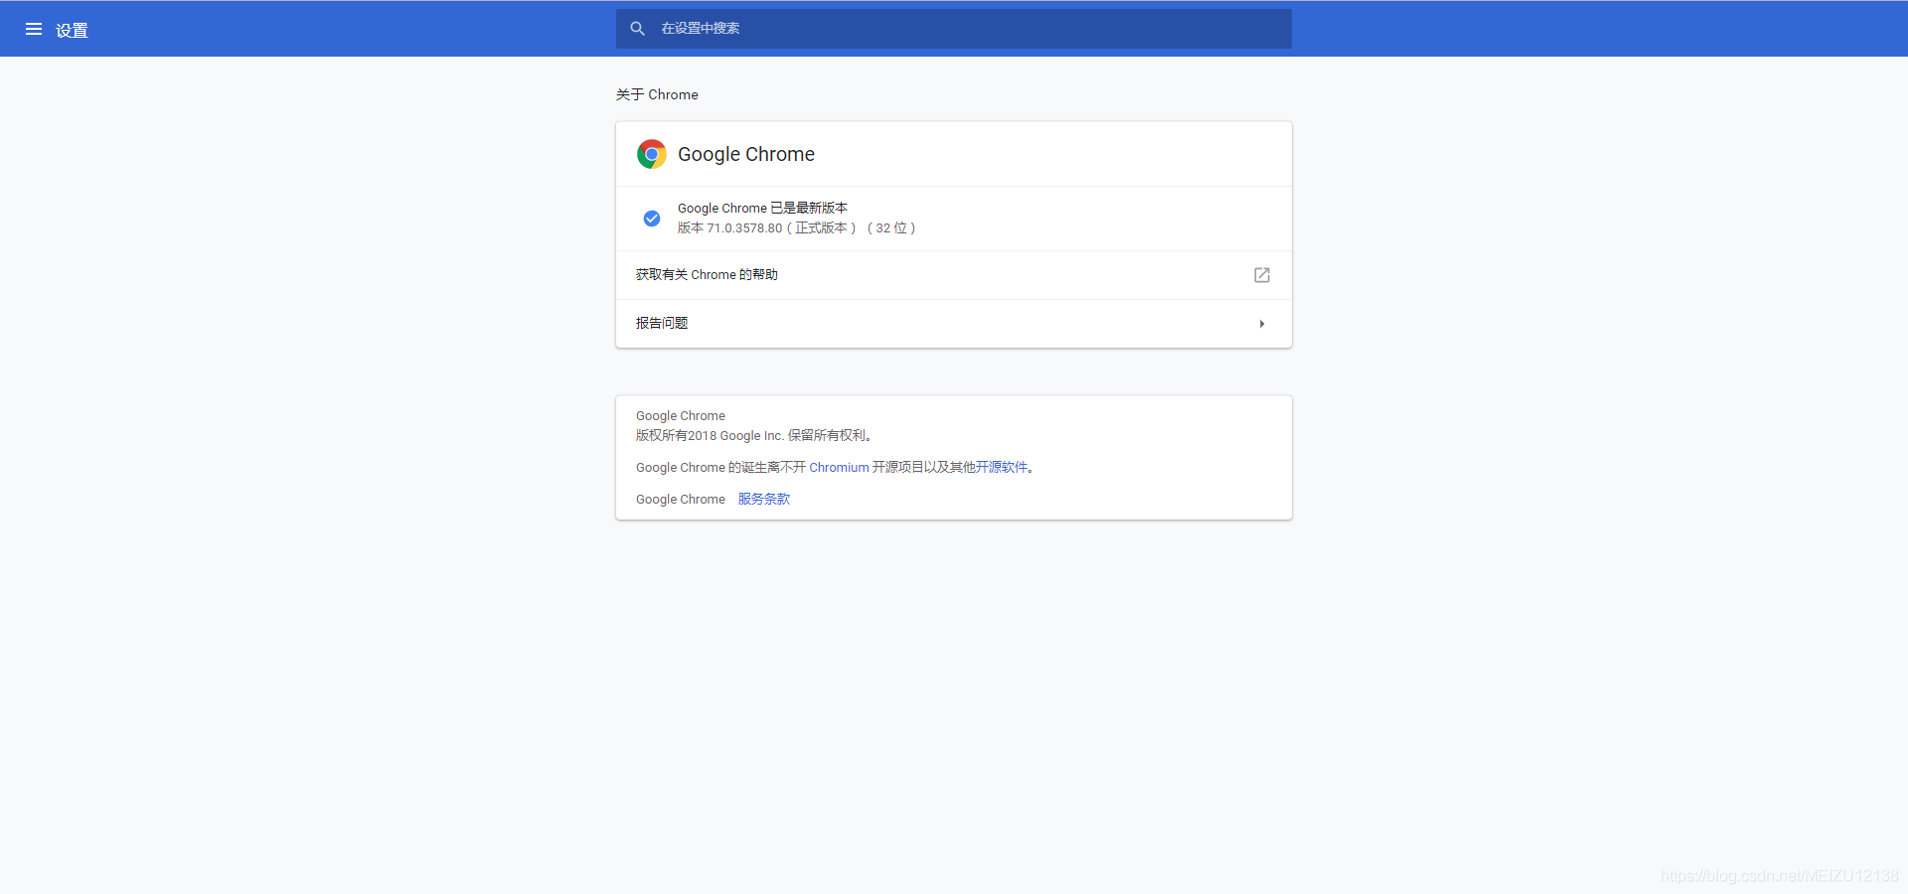Click the external link icon for Chrome help
The width and height of the screenshot is (1908, 894).
(x=1262, y=275)
